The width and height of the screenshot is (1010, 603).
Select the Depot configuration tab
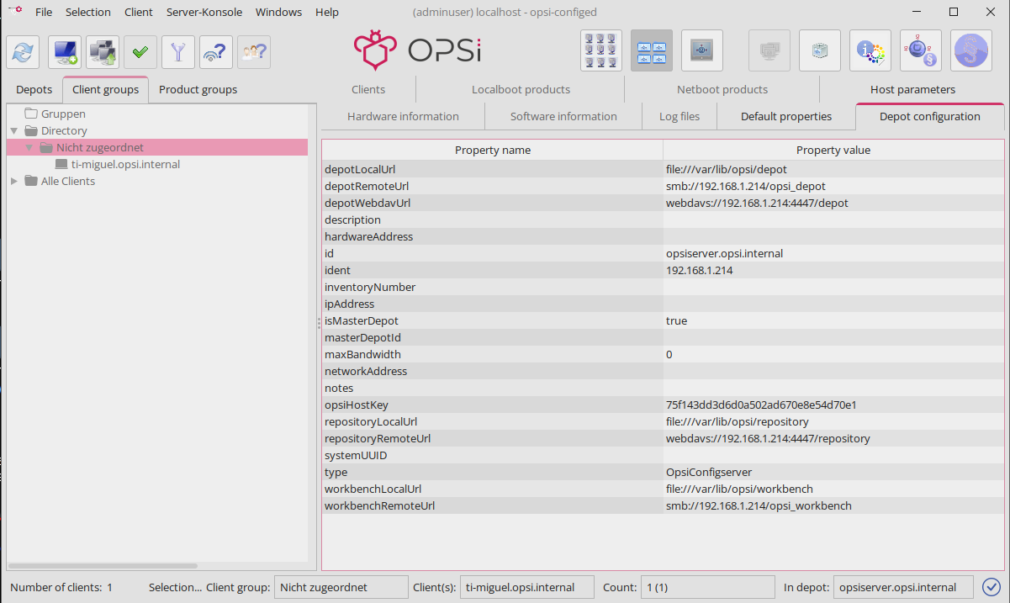930,116
